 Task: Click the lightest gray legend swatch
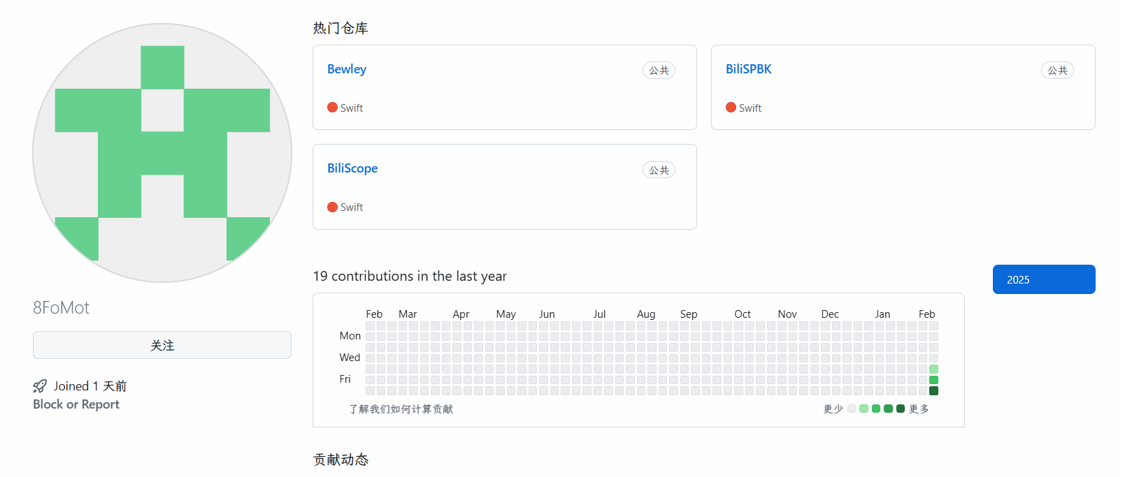click(852, 409)
